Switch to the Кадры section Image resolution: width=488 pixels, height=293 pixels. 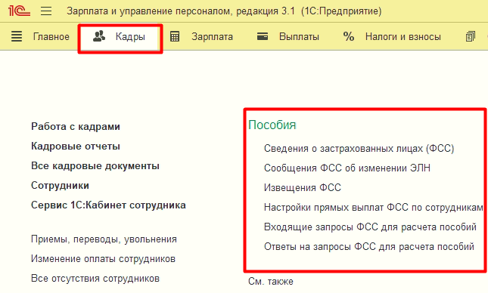(x=130, y=37)
